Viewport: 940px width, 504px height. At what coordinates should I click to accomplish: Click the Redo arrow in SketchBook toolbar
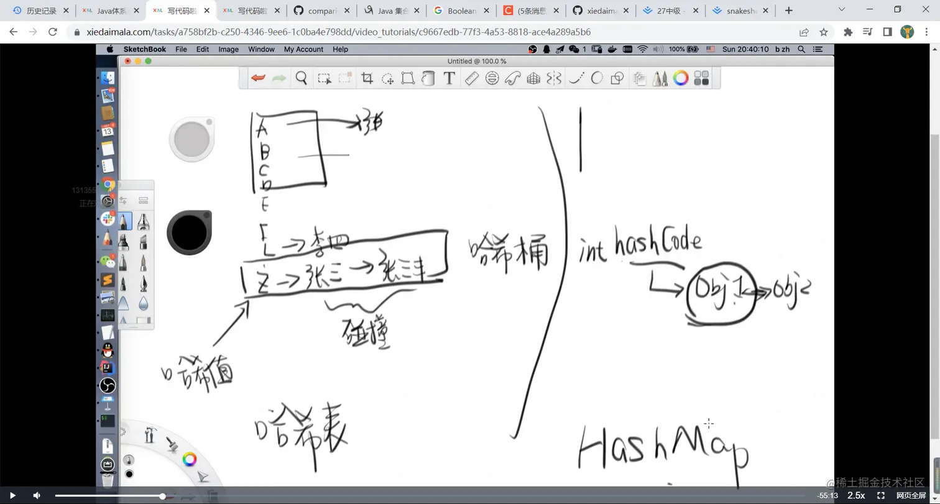click(279, 78)
